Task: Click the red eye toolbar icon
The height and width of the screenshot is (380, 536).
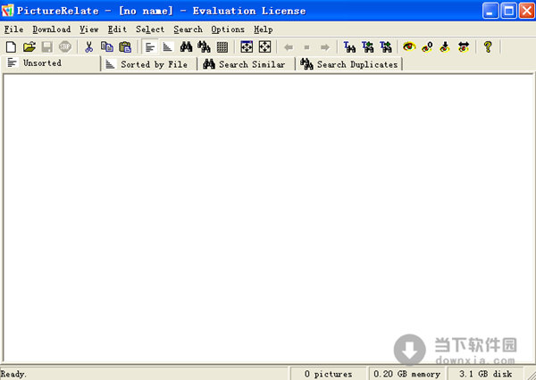Action: click(x=409, y=46)
